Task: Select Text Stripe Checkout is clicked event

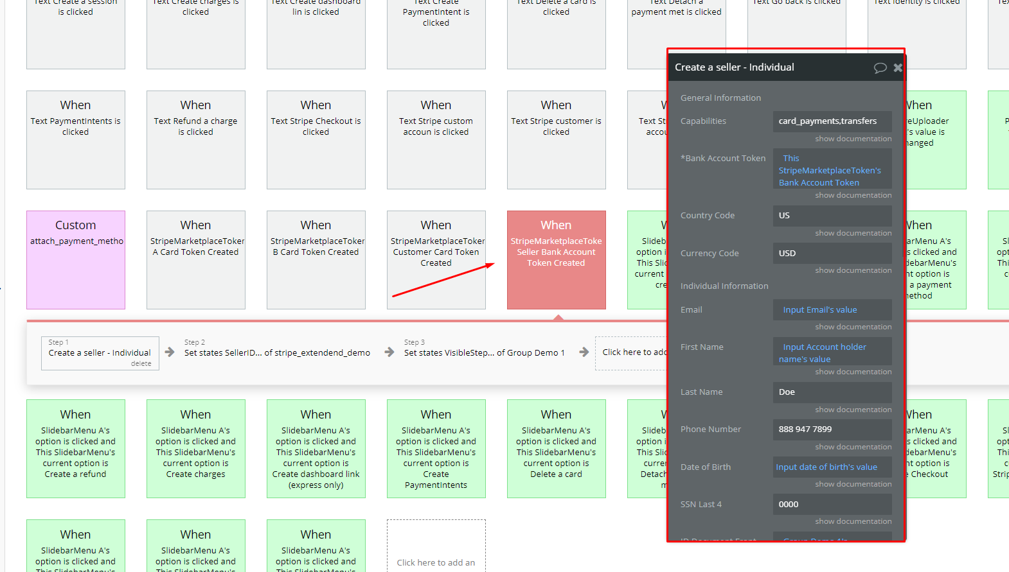Action: [316, 140]
